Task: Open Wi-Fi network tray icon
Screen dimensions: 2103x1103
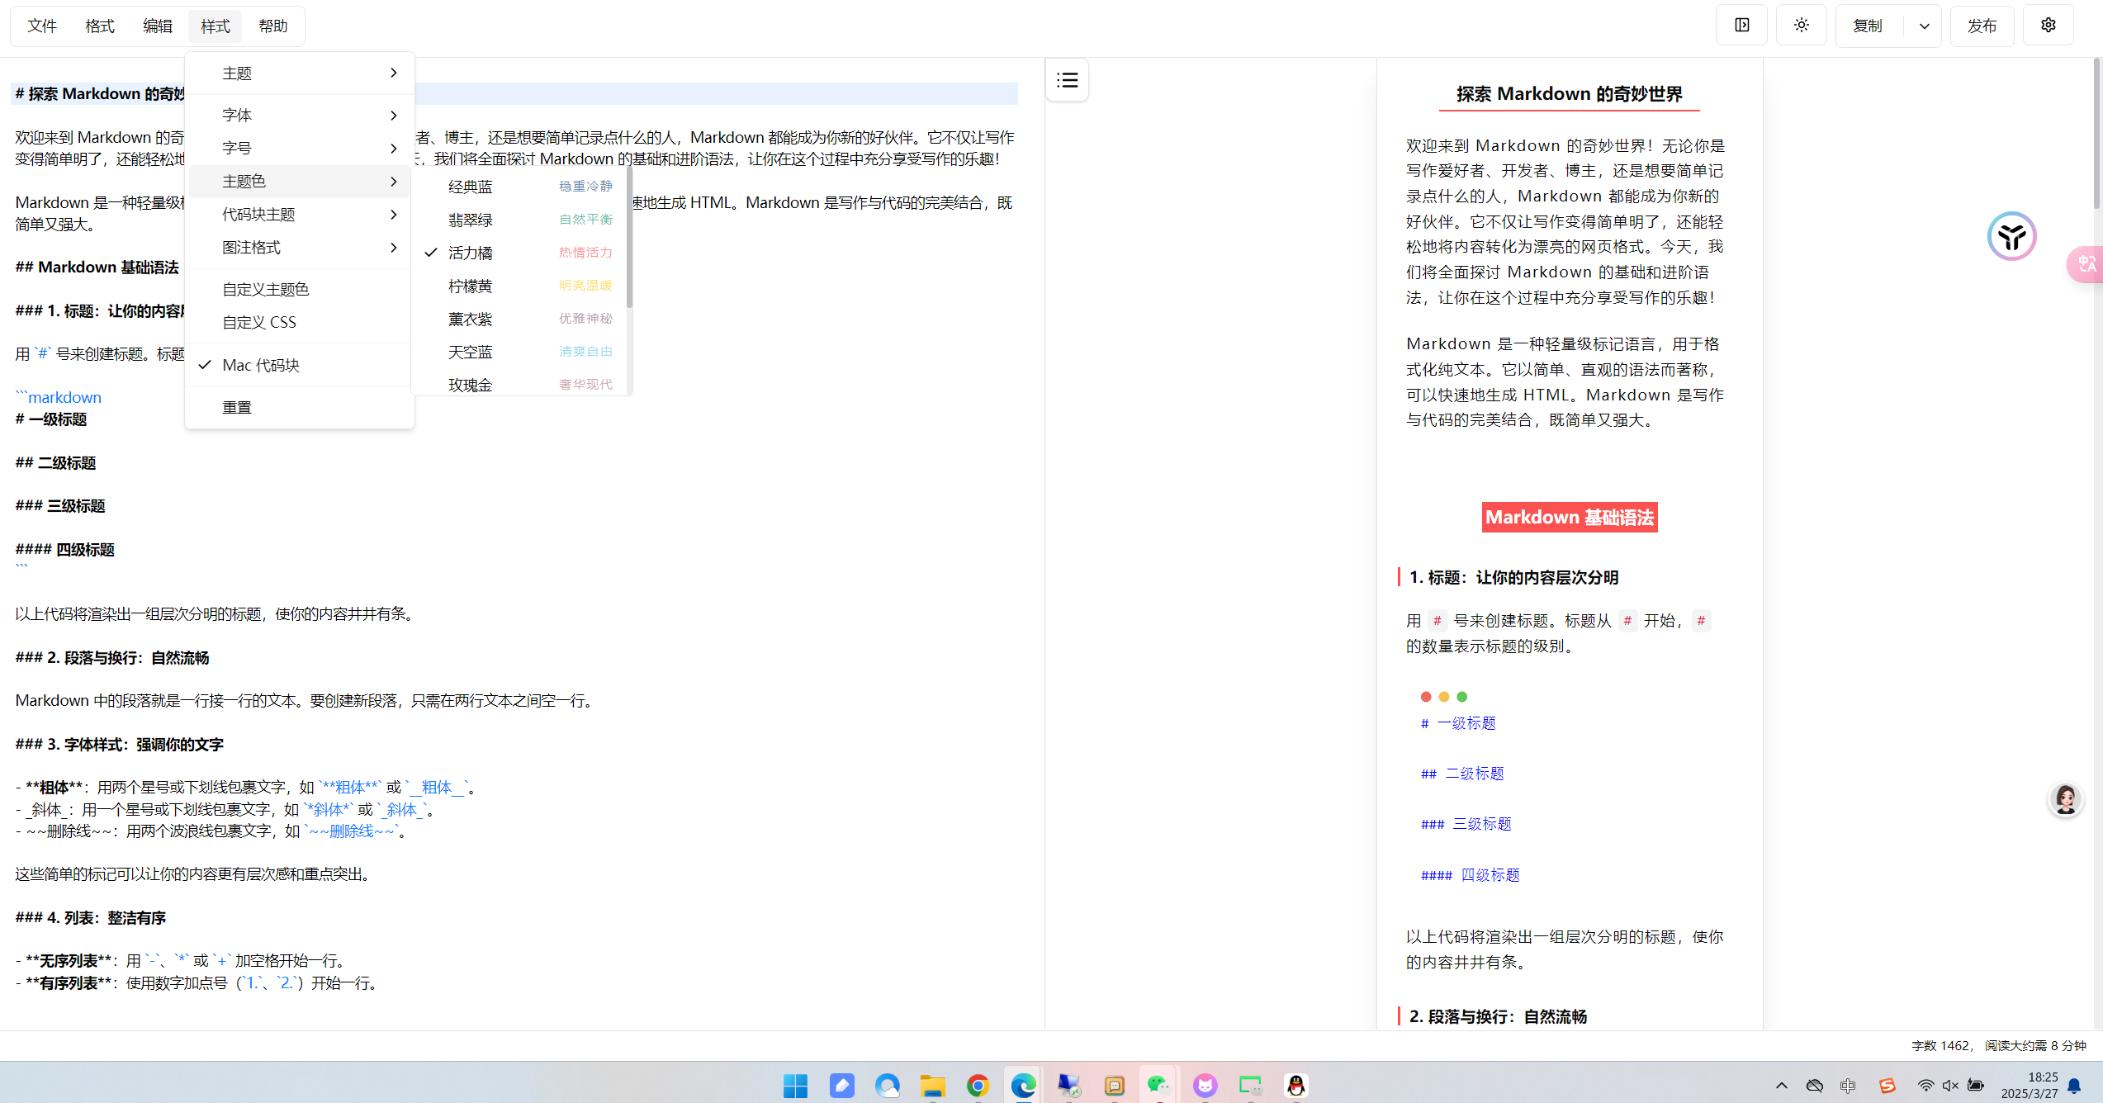Action: pos(1925,1086)
